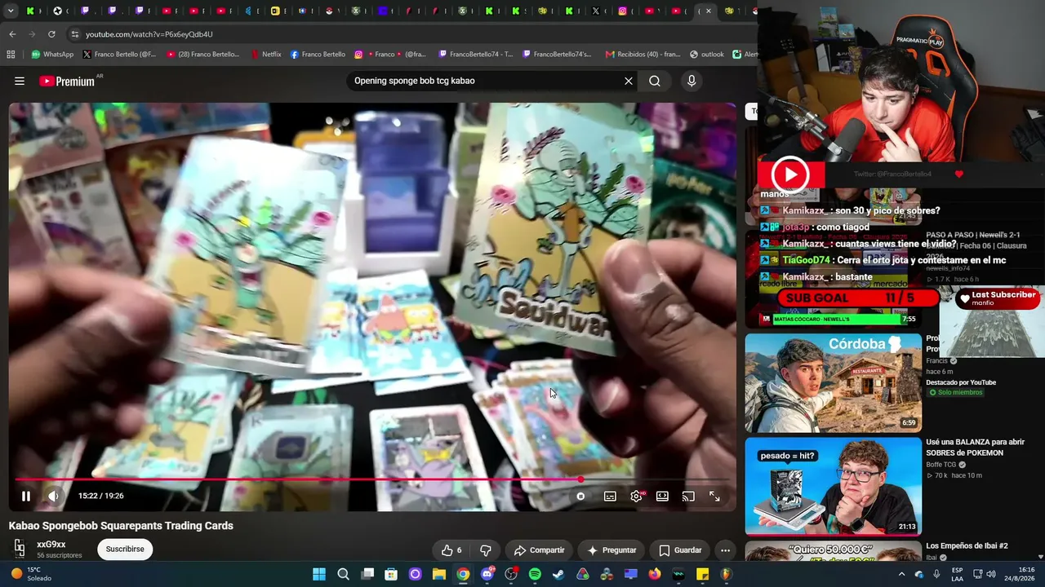Open the FrancoBertello74's bookmark

pos(556,55)
